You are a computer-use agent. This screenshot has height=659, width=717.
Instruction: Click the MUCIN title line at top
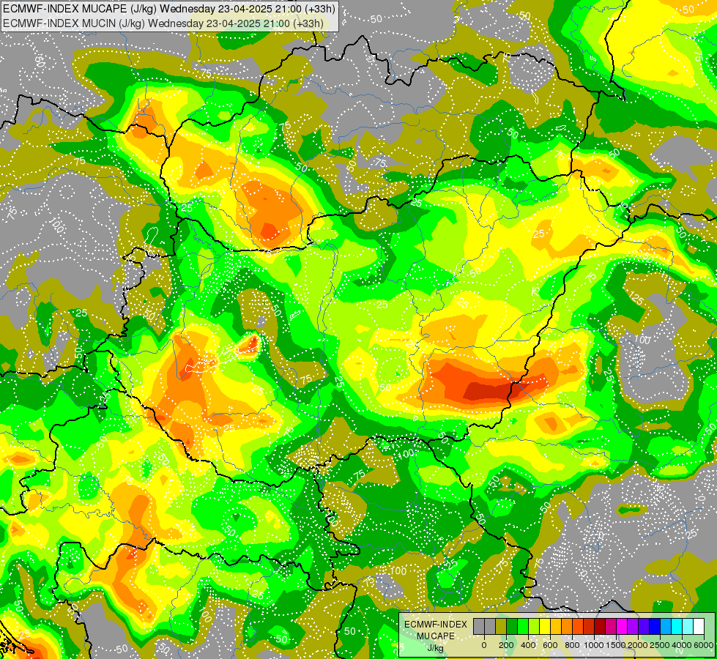163,23
